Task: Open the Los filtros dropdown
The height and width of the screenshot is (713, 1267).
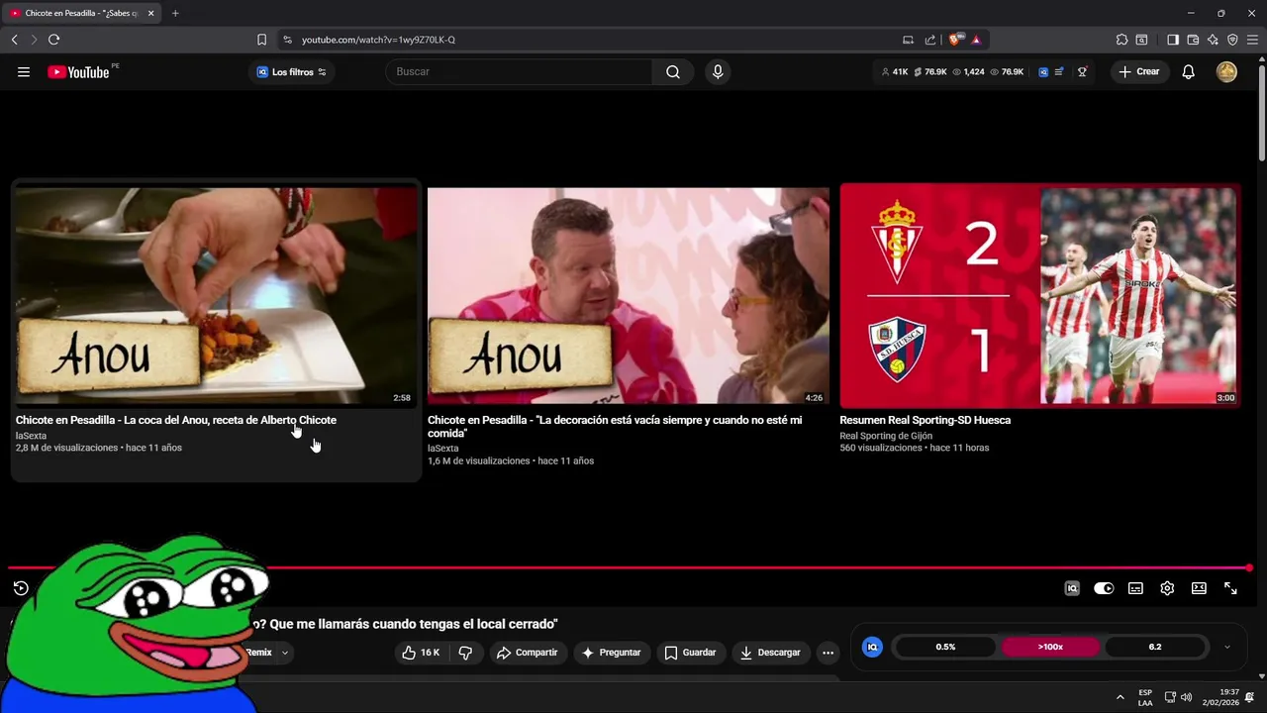Action: click(291, 71)
